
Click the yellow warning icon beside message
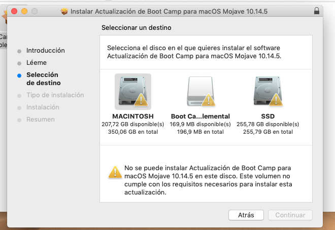pyautogui.click(x=115, y=172)
